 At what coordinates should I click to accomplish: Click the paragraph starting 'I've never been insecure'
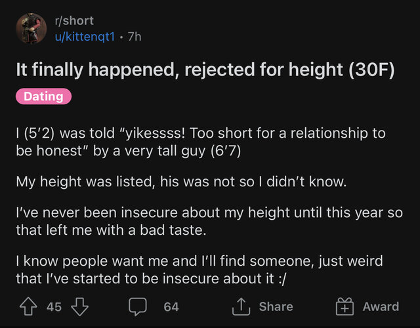pyautogui.click(x=209, y=222)
